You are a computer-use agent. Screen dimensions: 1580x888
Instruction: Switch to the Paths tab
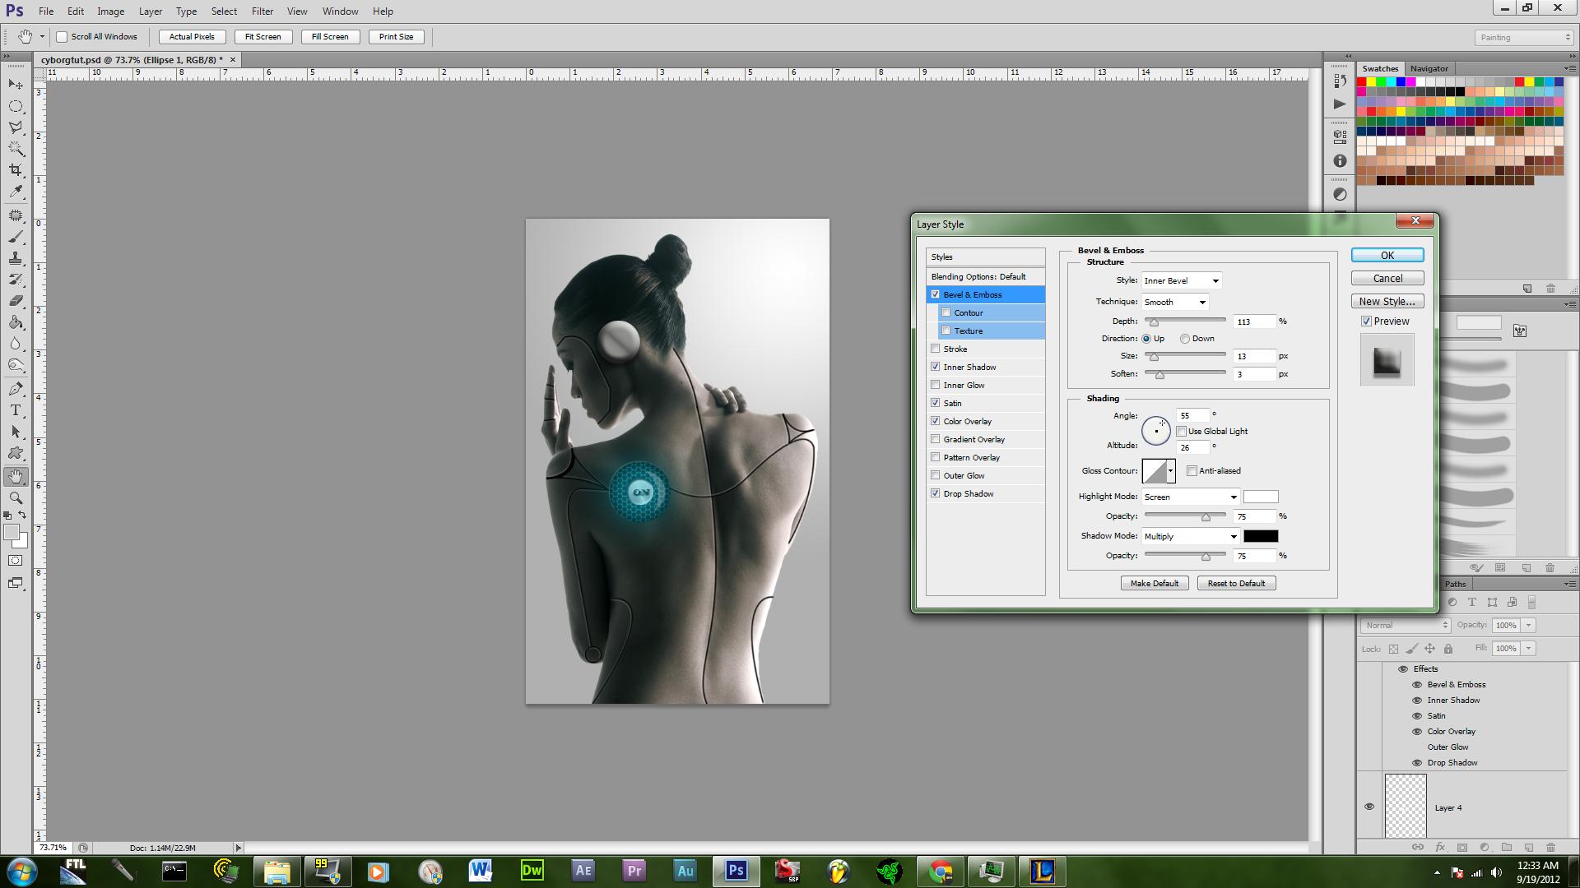(1455, 584)
